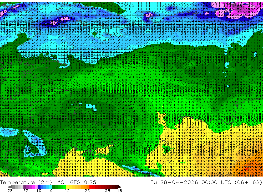Click the cyan legend swatch left of 0
This screenshot has width=263, height=192.
coord(50,187)
